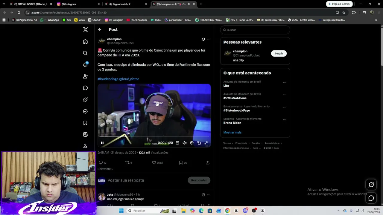This screenshot has height=215, width=383.
Task: Open the ChatGPT bookmark
Action: pyautogui.click(x=95, y=20)
